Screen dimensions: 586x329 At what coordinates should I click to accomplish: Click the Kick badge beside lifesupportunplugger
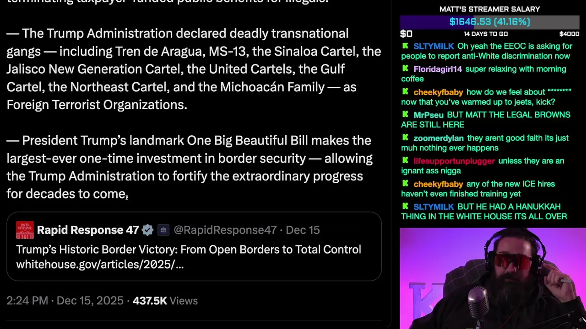pos(405,160)
